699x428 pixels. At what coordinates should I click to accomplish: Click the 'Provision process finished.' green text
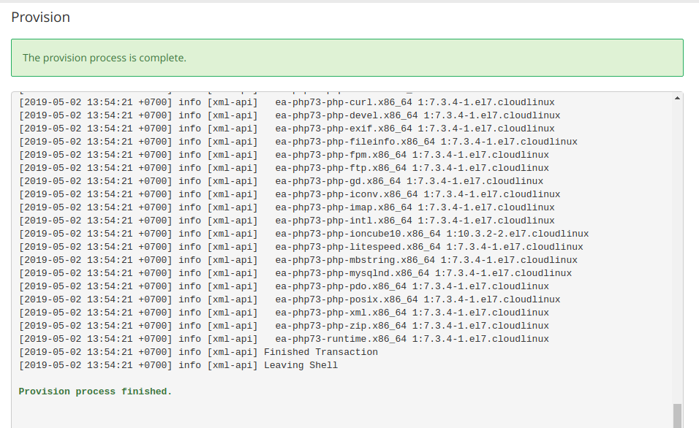tap(95, 391)
